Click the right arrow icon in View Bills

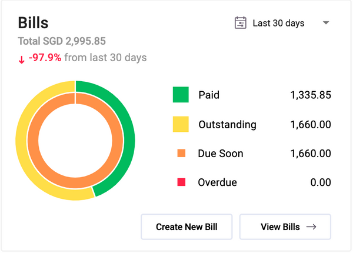[311, 227]
